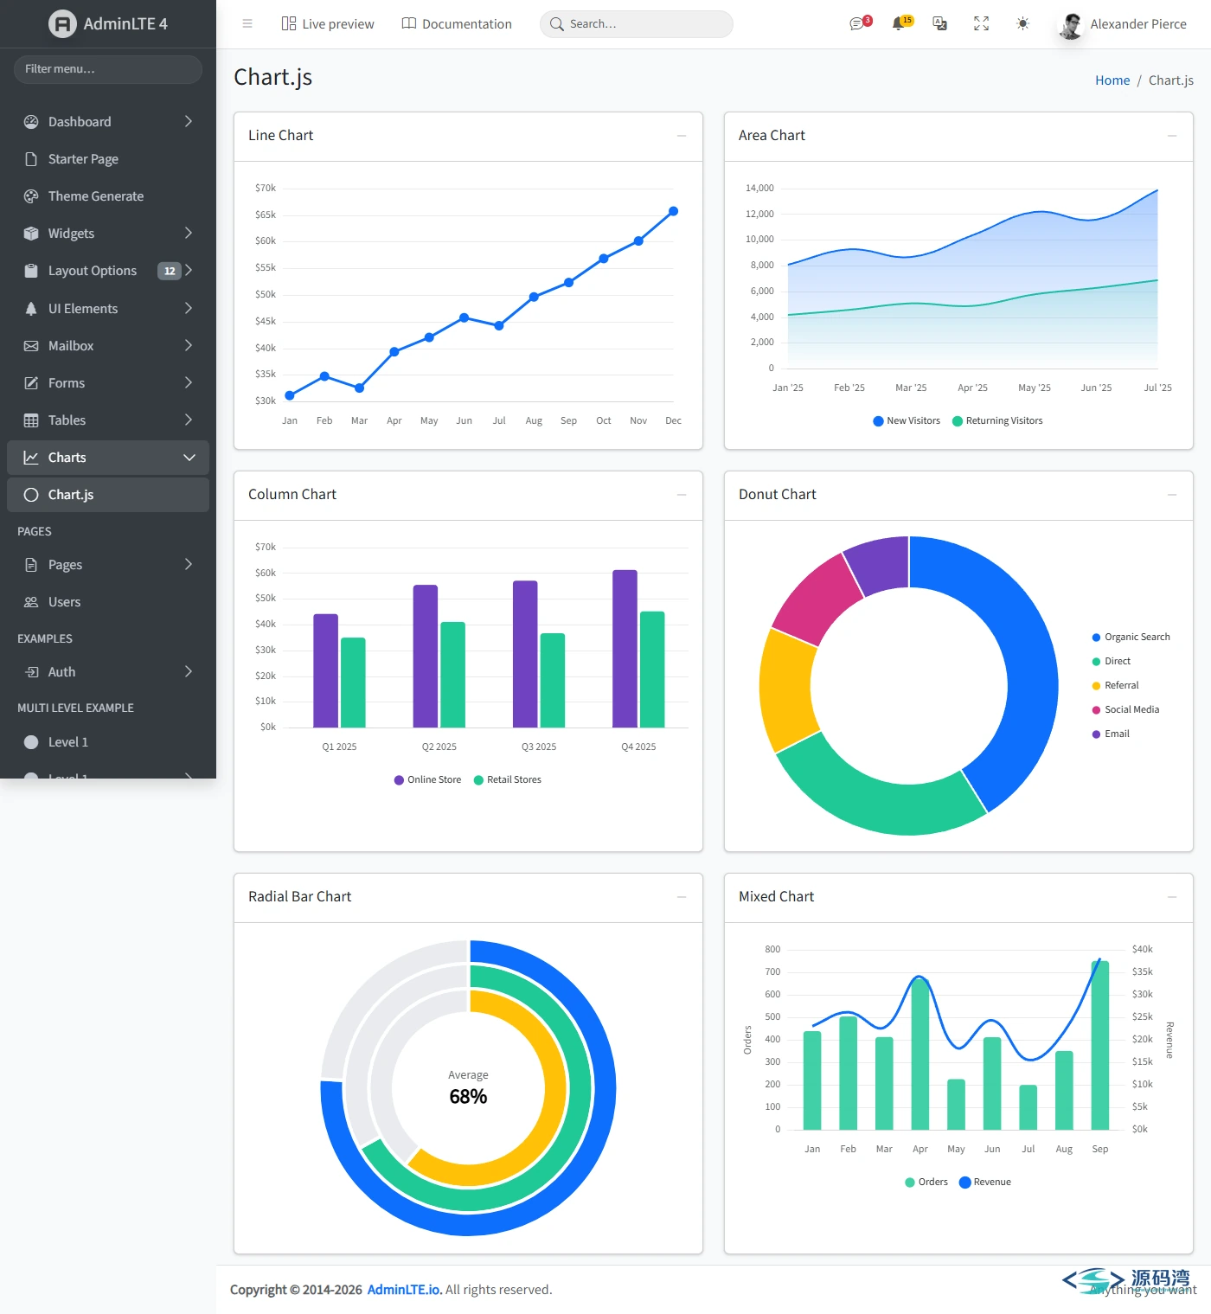Click the Theme Generate palette icon
The height and width of the screenshot is (1314, 1211).
pyautogui.click(x=31, y=196)
